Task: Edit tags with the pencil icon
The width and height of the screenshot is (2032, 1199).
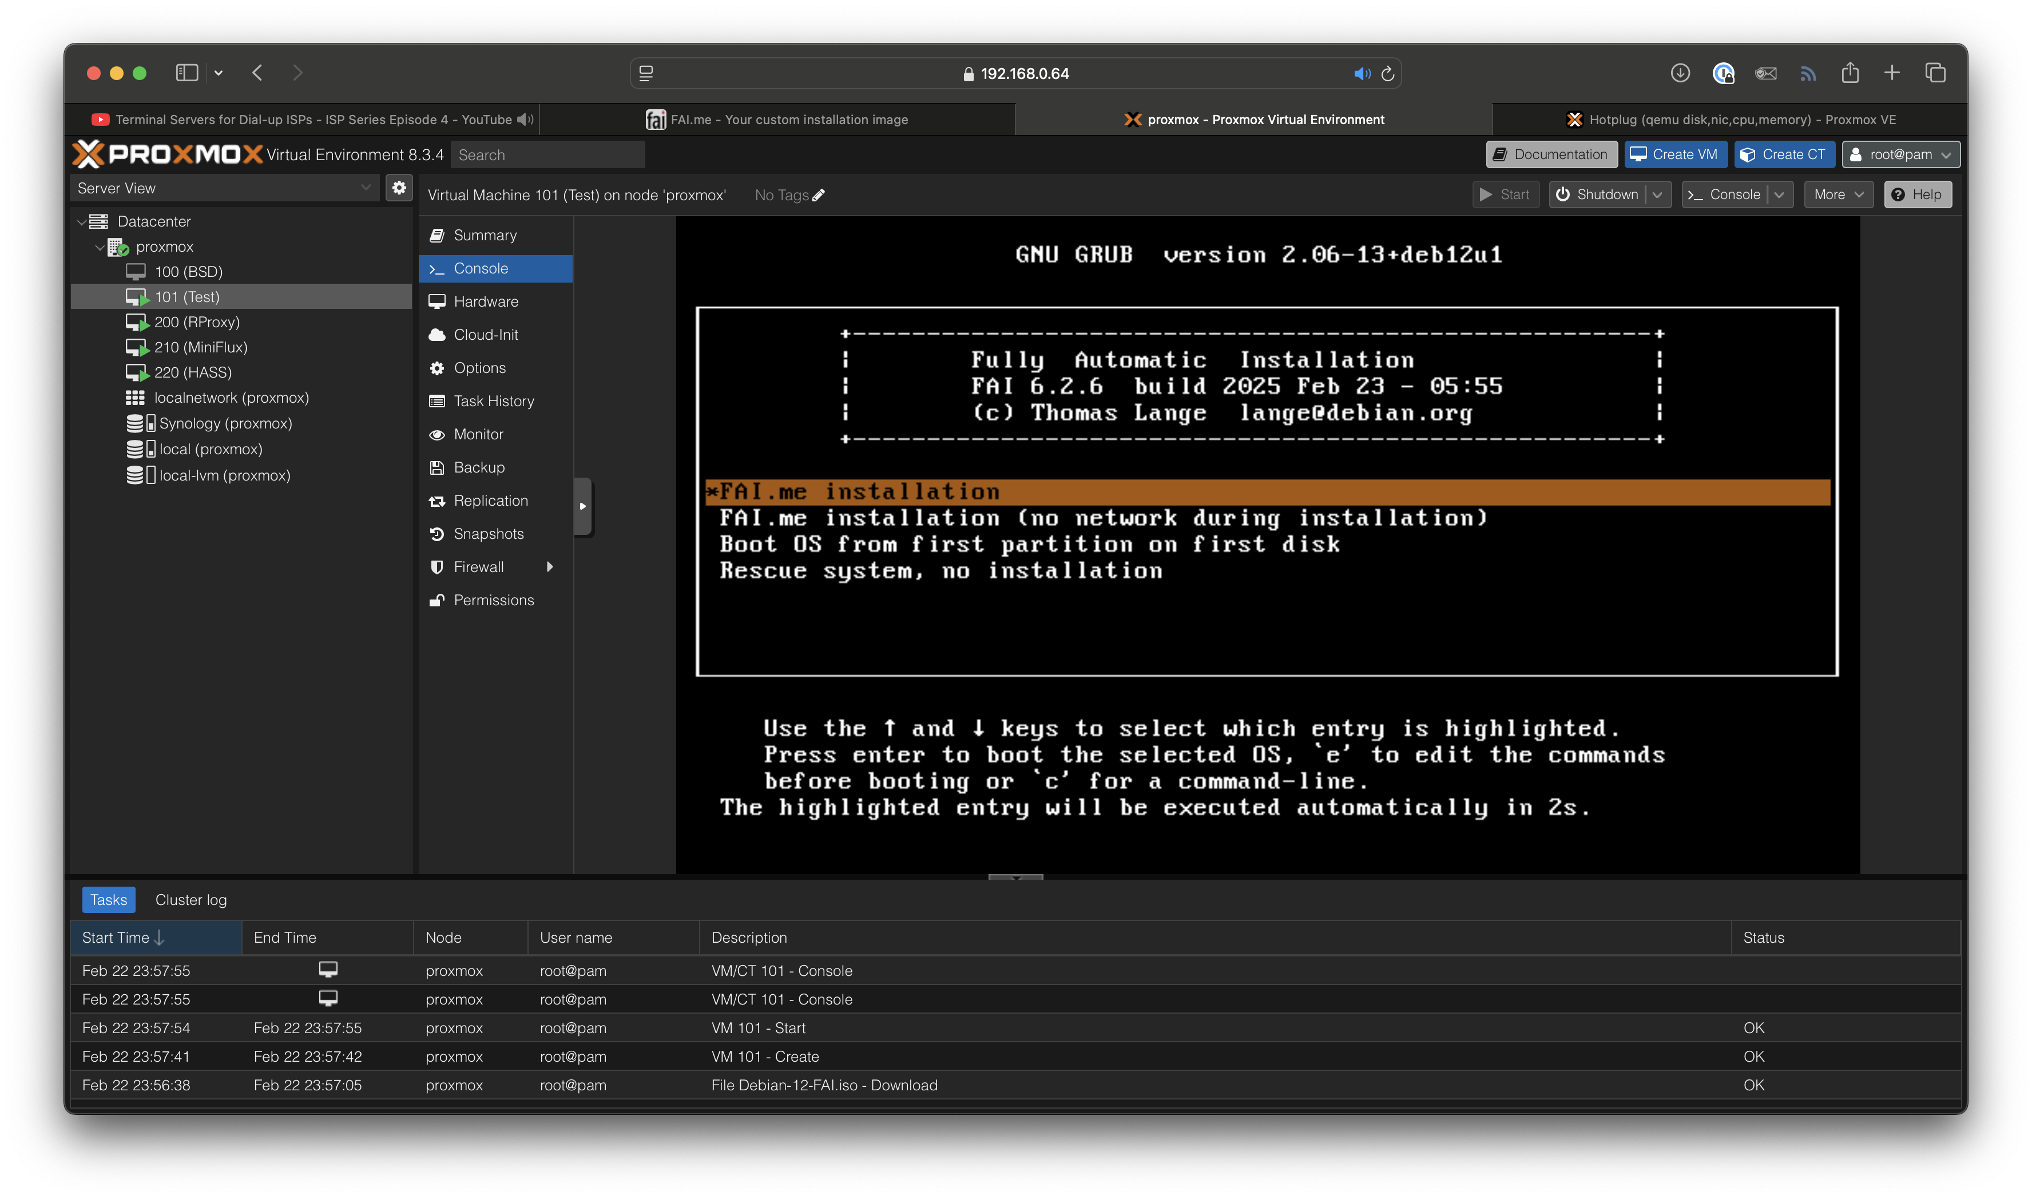Action: 819,194
